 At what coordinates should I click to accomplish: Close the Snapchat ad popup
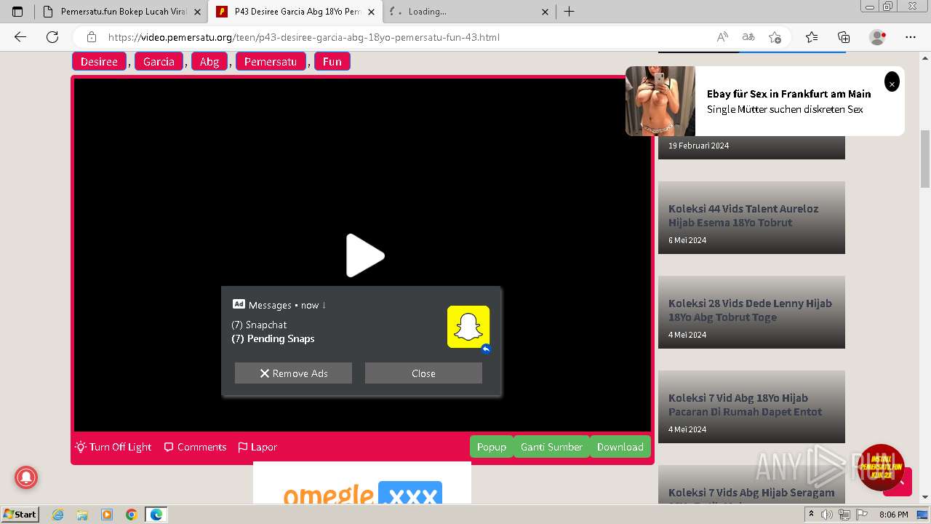pyautogui.click(x=423, y=373)
